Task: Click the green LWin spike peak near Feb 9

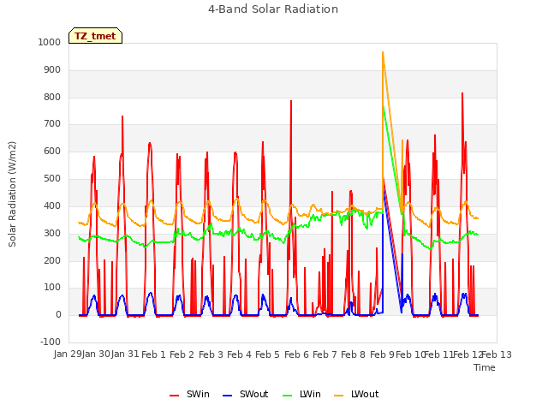Action: coord(384,106)
